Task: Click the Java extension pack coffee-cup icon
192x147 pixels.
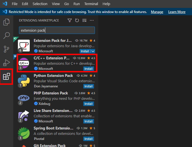Action: [24, 46]
